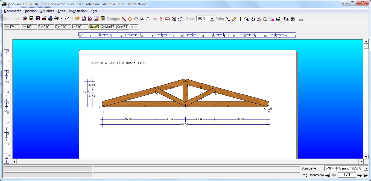Image resolution: width=371 pixels, height=181 pixels.
Task: Go to the next document page
Action: [360, 175]
